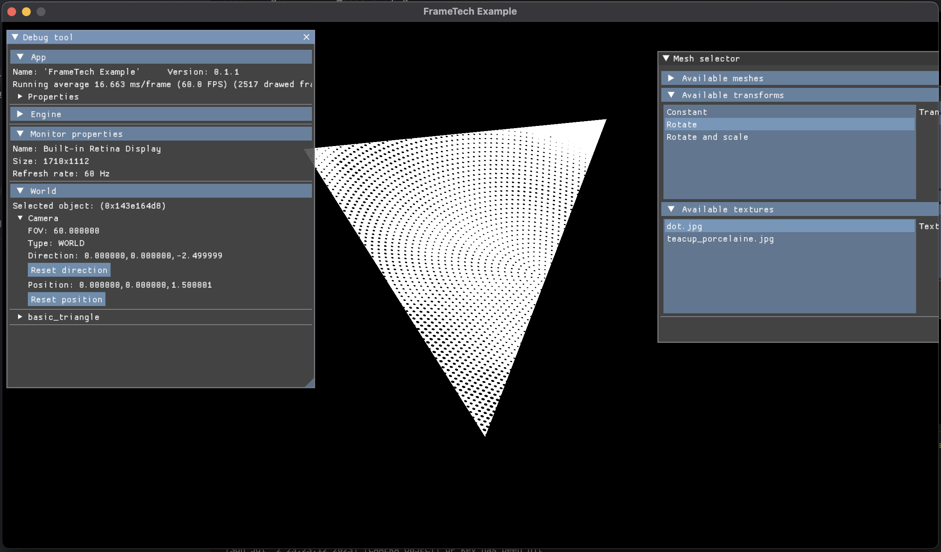Collapse the App section header

[21, 57]
